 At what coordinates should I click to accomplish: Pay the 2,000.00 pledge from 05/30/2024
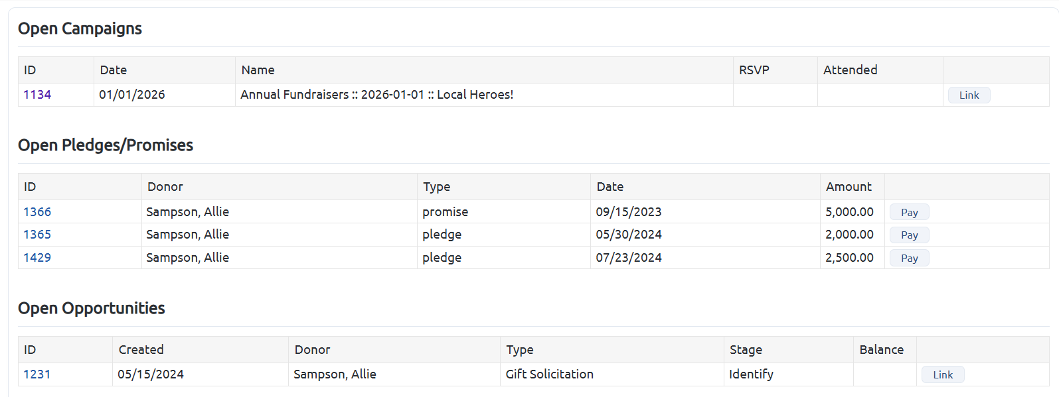909,235
